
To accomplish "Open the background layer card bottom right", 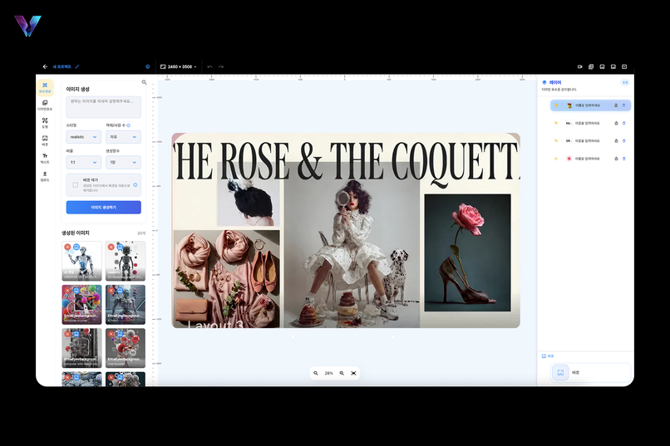I will click(591, 373).
